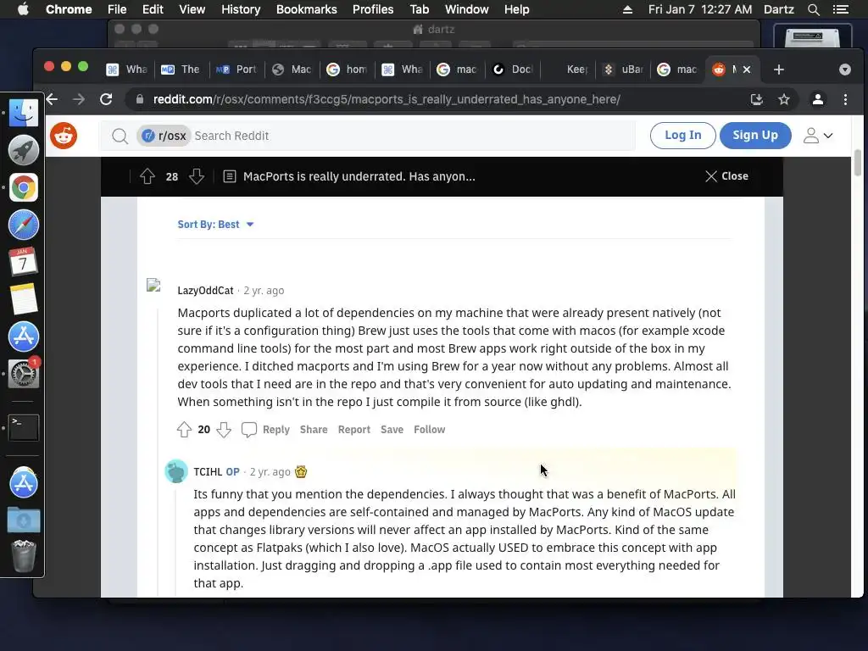Reply to LazyOddCat's comment
The height and width of the screenshot is (651, 868).
click(x=276, y=430)
